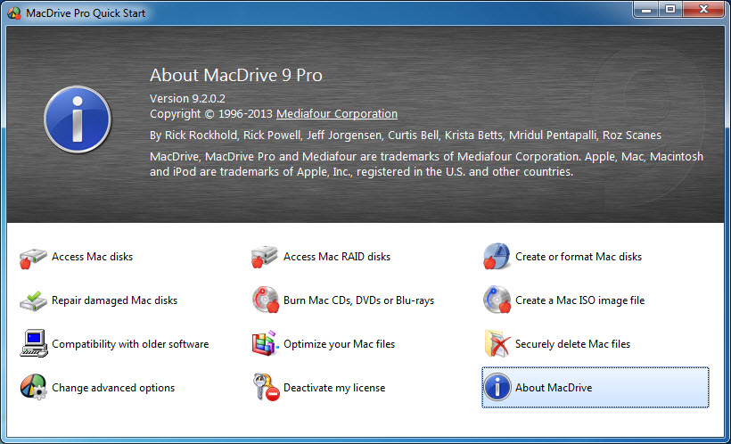Image resolution: width=731 pixels, height=444 pixels.
Task: Maximize the MacDrive Pro Quick Start window
Action: pos(670,9)
